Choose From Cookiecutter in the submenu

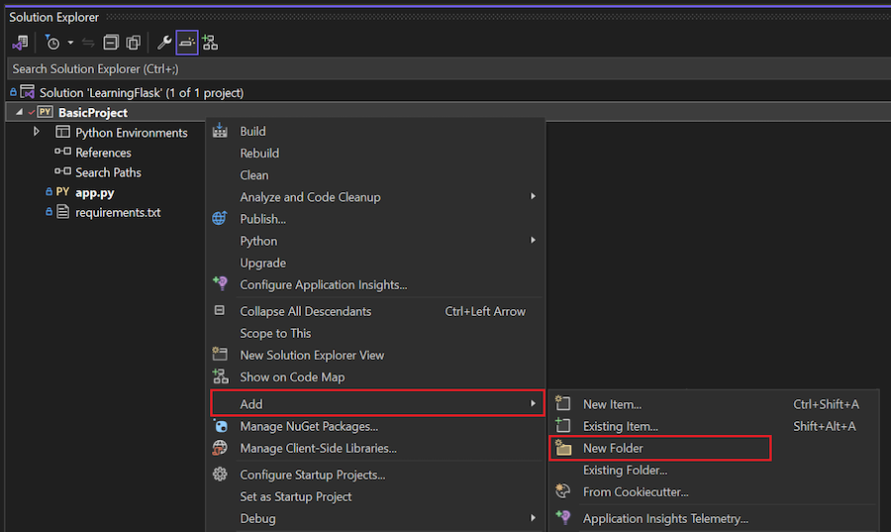[x=635, y=491]
